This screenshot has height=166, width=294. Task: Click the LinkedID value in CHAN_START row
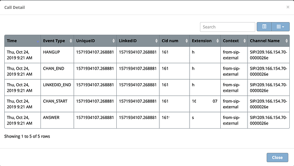(138, 101)
